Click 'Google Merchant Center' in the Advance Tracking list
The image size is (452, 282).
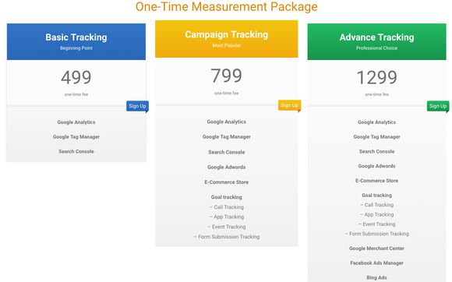tap(376, 249)
